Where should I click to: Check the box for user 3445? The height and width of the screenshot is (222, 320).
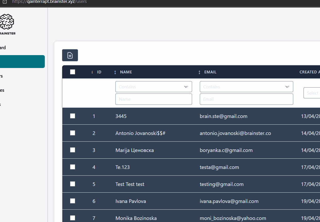click(x=73, y=116)
